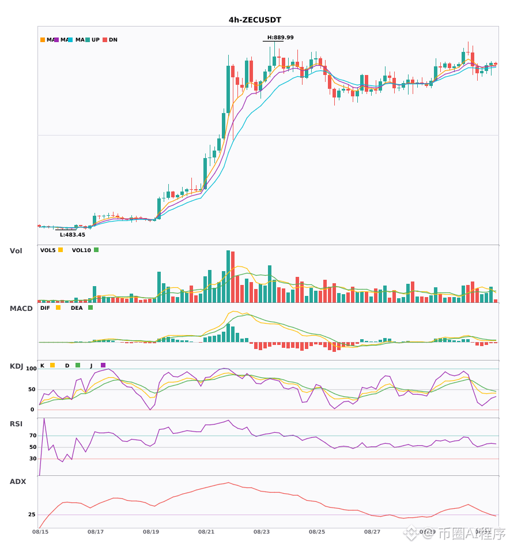510x548 pixels.
Task: Click the cyan MA legend swatch
Action: (70, 40)
